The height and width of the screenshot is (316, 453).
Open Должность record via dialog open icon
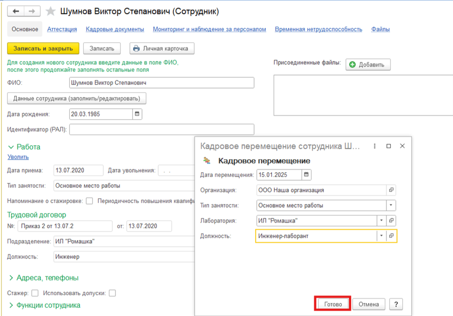click(x=391, y=235)
